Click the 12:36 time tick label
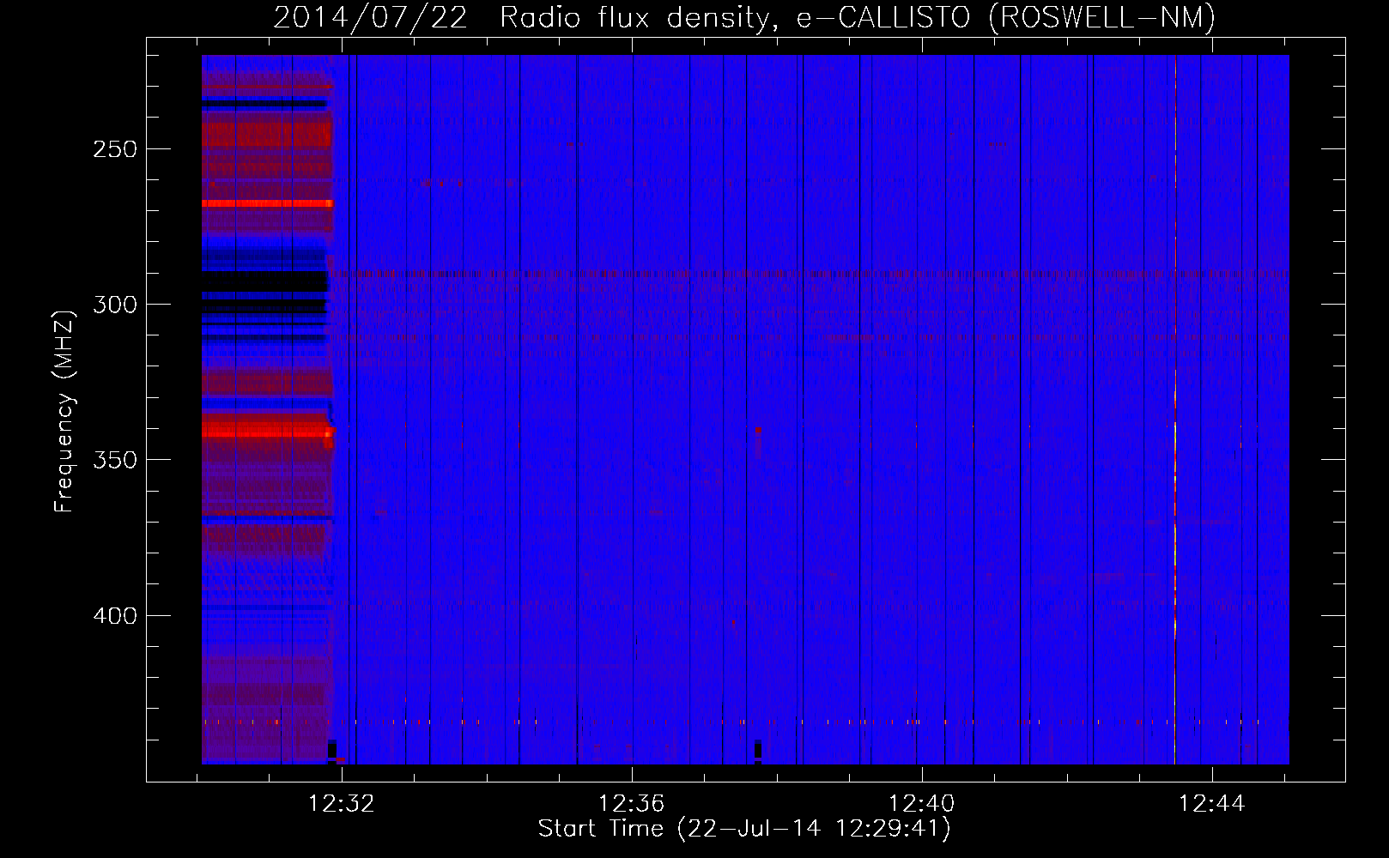Screen dimensions: 1389x858 coord(632,804)
